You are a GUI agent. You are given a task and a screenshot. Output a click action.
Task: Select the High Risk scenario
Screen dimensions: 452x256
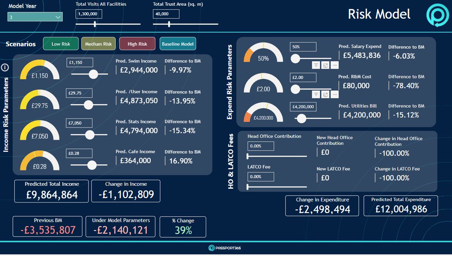(137, 44)
